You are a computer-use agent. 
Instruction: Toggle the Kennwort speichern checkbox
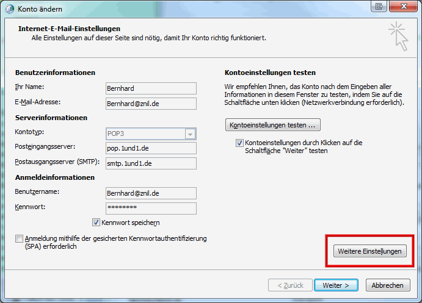[96, 223]
